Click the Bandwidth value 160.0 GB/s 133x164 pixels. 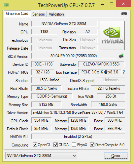tap(108, 104)
